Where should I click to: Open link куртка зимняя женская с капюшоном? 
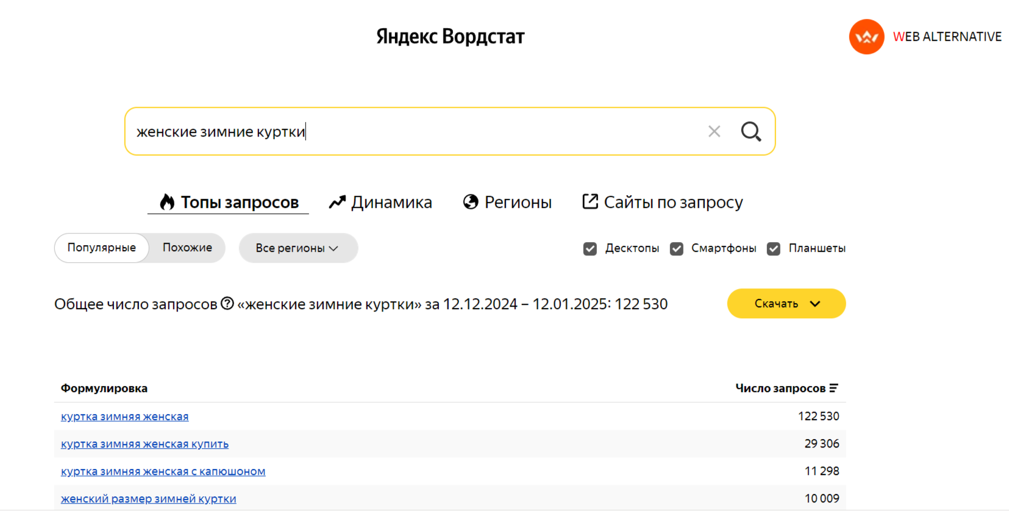(163, 471)
